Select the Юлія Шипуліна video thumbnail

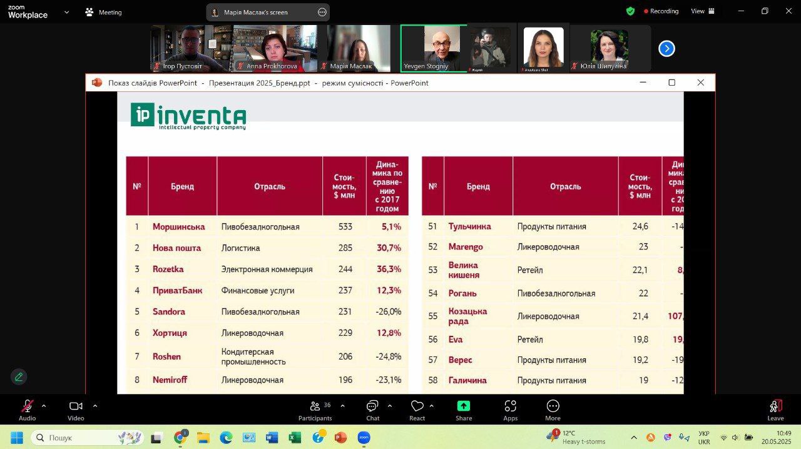(x=610, y=48)
